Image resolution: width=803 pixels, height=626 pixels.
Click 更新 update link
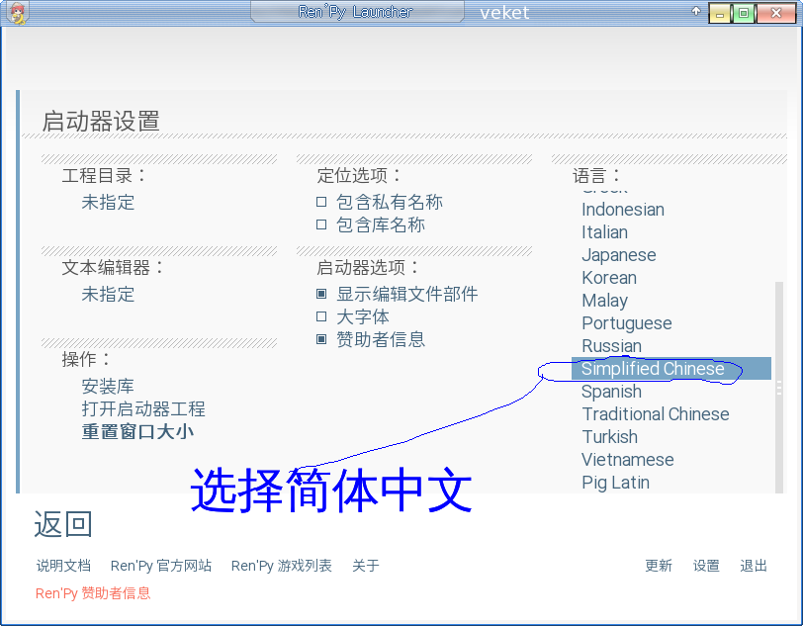tap(658, 566)
